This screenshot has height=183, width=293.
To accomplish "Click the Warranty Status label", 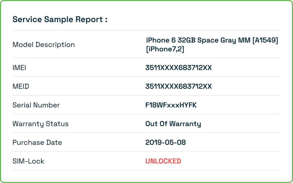I will pos(40,124).
